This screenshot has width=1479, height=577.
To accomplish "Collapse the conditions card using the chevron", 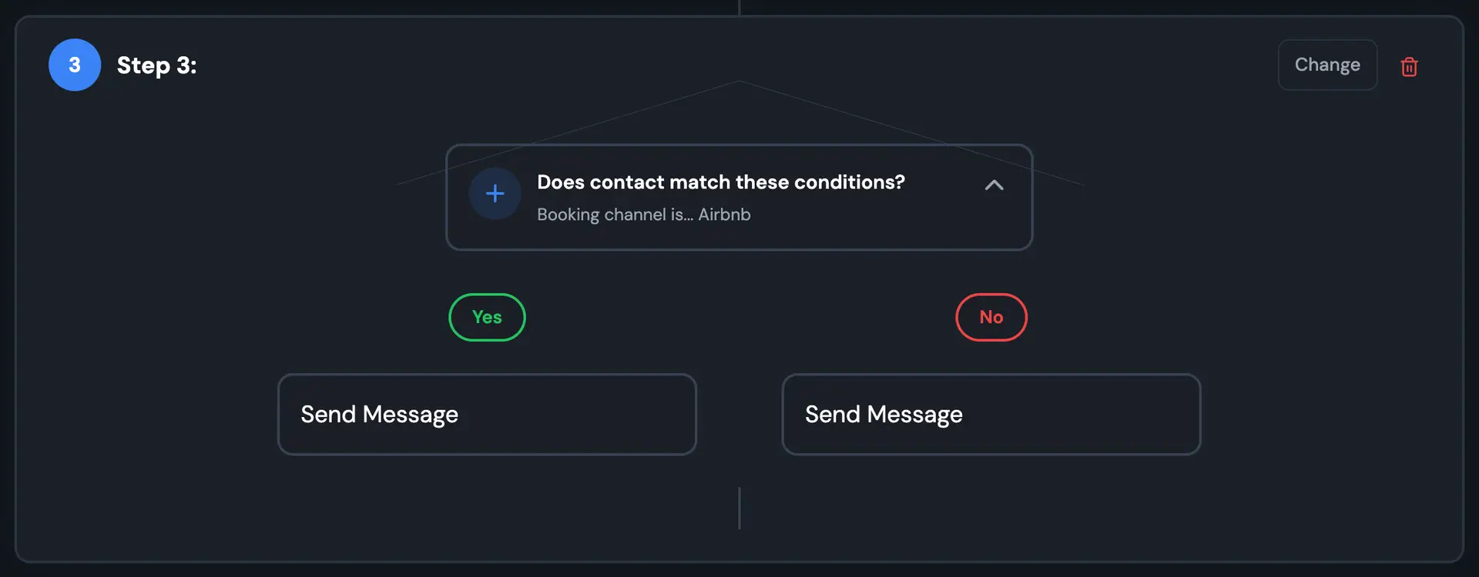I will [994, 185].
